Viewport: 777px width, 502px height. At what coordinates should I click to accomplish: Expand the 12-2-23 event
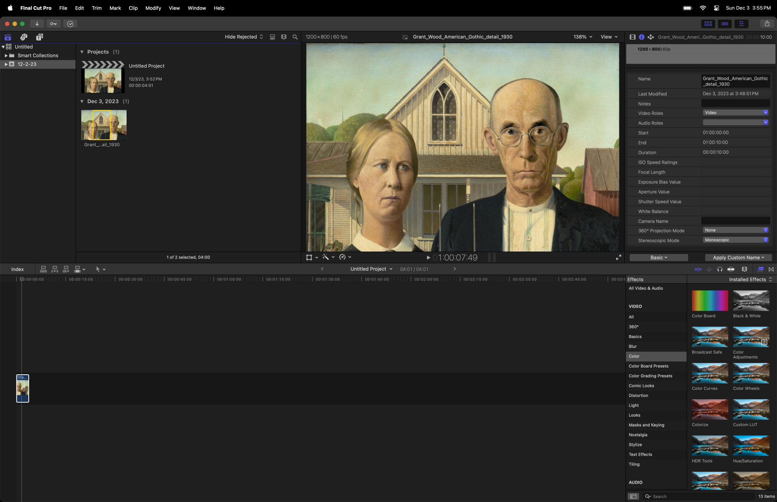pos(6,64)
